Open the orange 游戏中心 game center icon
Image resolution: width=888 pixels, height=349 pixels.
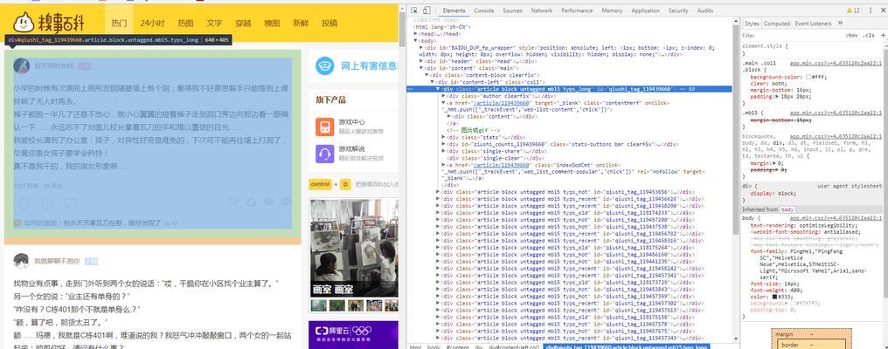(325, 126)
